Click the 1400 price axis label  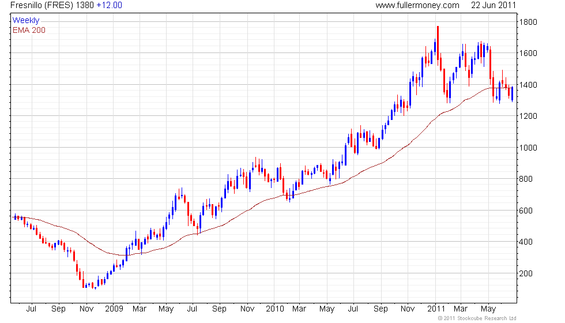[528, 85]
